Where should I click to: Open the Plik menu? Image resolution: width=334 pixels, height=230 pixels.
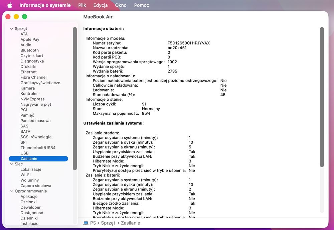82,5
